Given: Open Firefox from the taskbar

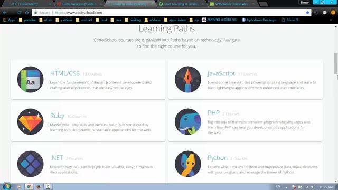Looking at the screenshot, I should (39, 186).
